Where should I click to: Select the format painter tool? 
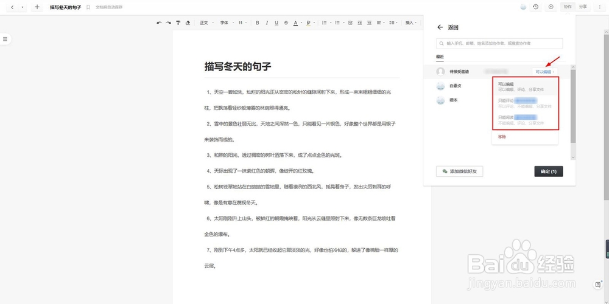(178, 23)
